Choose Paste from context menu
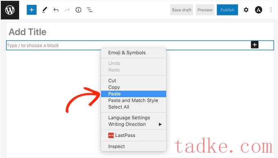The height and width of the screenshot is (158, 278). (134, 94)
